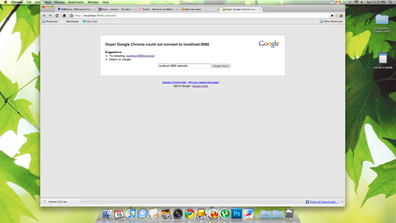Open Documents folder stack in dock
This screenshot has height=223, width=396.
click(x=278, y=214)
